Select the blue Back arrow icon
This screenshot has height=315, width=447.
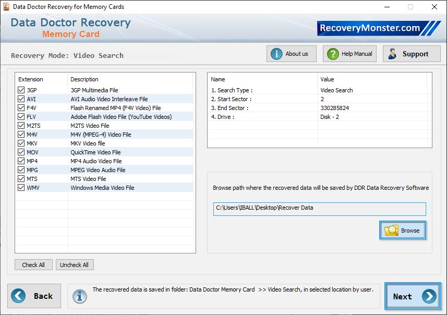[17, 296]
